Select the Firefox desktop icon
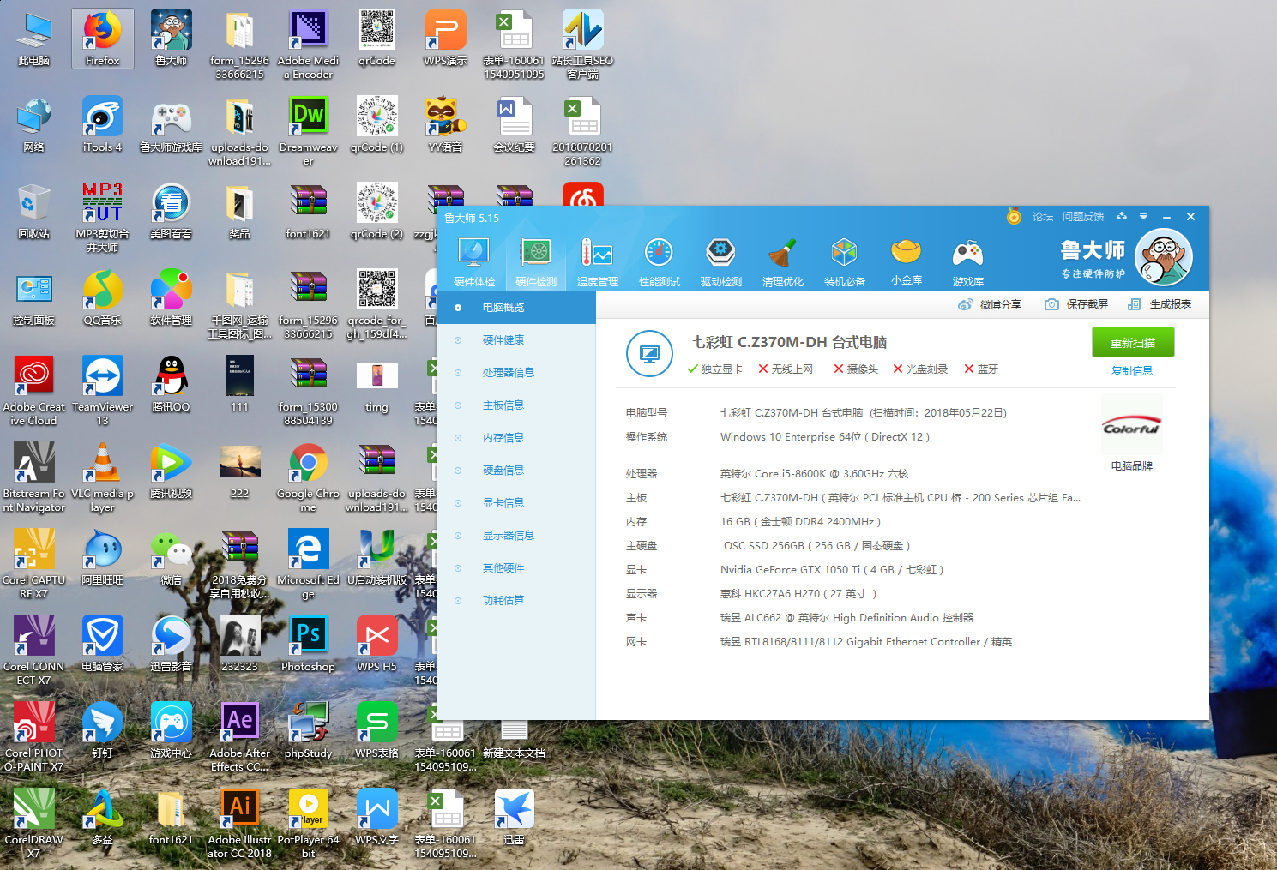This screenshot has height=870, width=1277. [x=103, y=39]
